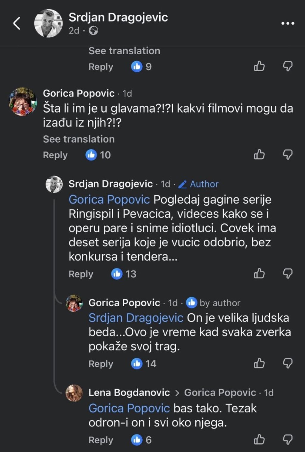Image resolution: width=305 pixels, height=452 pixels.
Task: Open Lena Bogdanovic's profile name link
Action: [129, 393]
